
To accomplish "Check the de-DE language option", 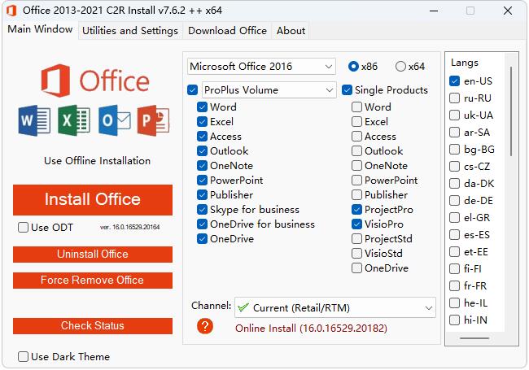I will pyautogui.click(x=455, y=201).
